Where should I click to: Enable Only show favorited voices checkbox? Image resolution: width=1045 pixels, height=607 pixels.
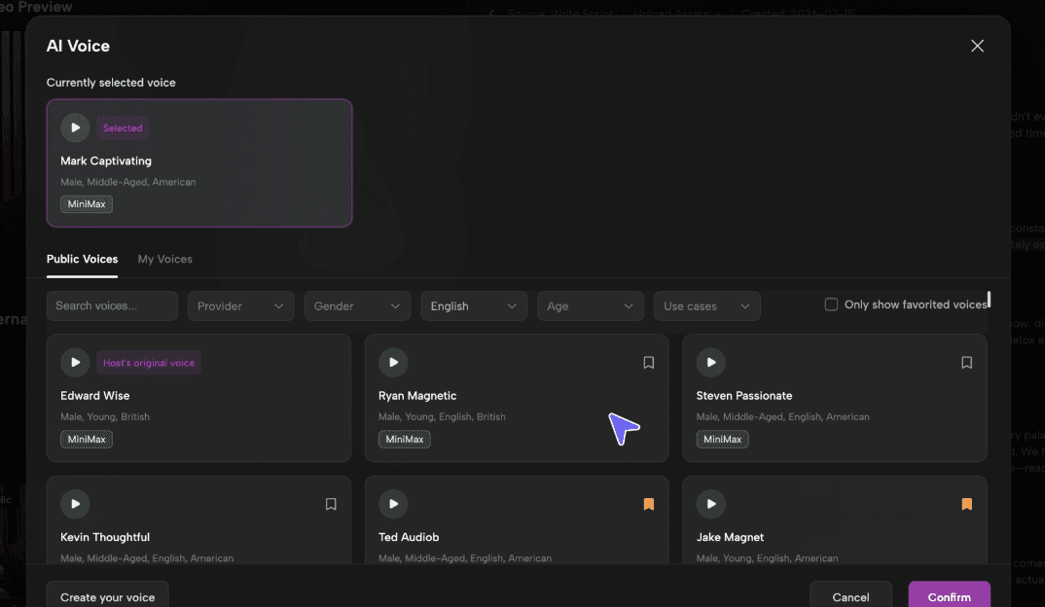coord(831,304)
